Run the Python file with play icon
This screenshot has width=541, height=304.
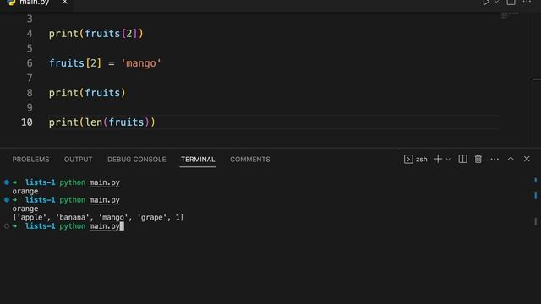coord(486,3)
